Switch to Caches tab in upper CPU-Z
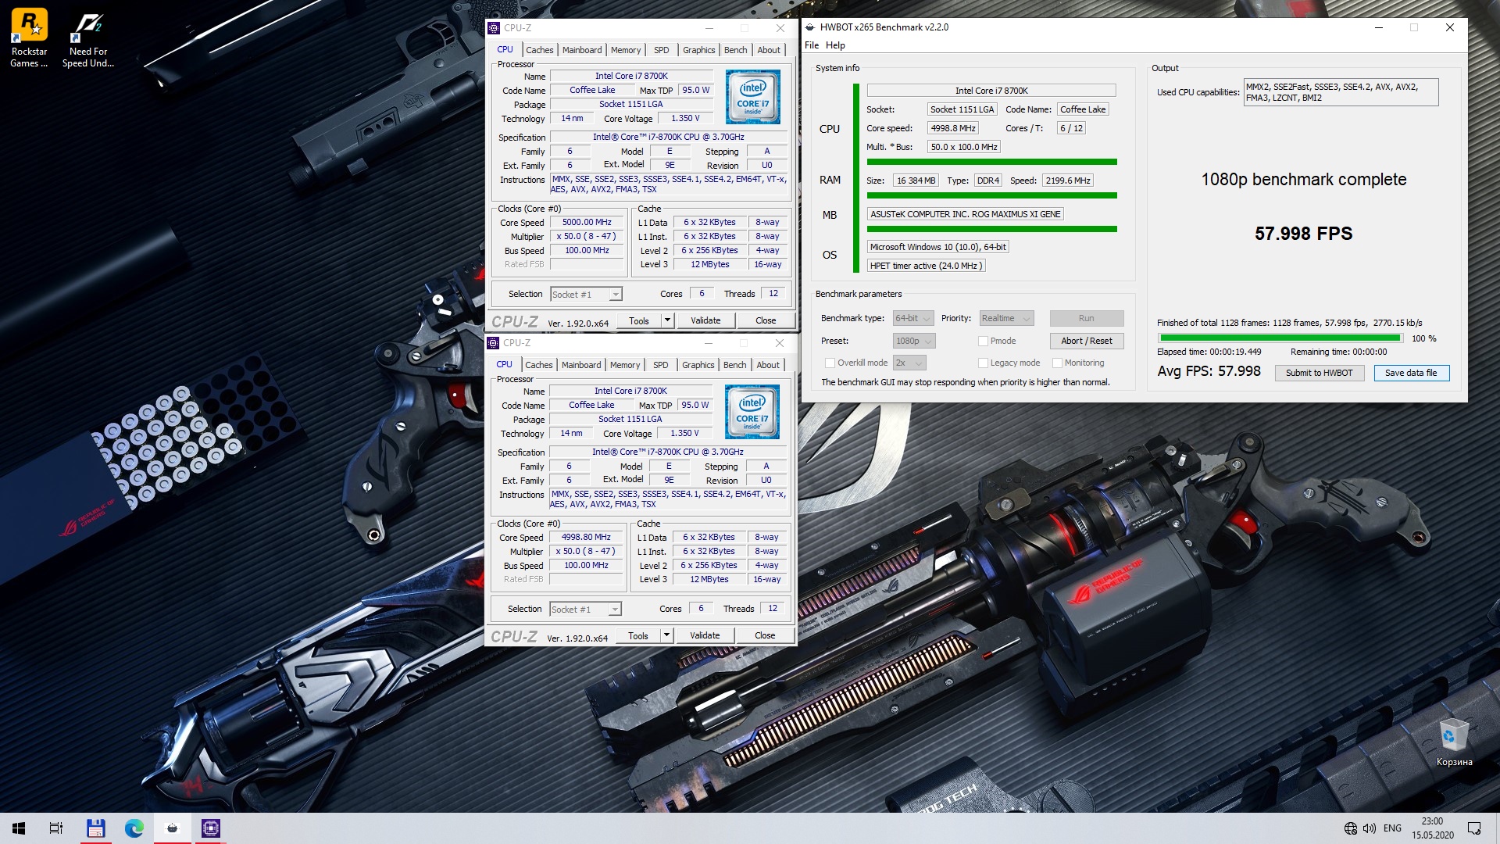Screen dimensions: 1500x844 coord(539,50)
